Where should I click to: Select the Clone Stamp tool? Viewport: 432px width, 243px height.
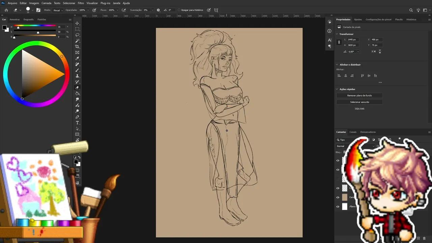(77, 76)
